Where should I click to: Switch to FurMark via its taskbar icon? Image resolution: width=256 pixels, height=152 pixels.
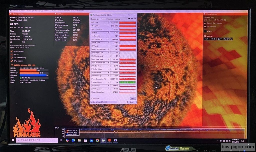[109, 140]
